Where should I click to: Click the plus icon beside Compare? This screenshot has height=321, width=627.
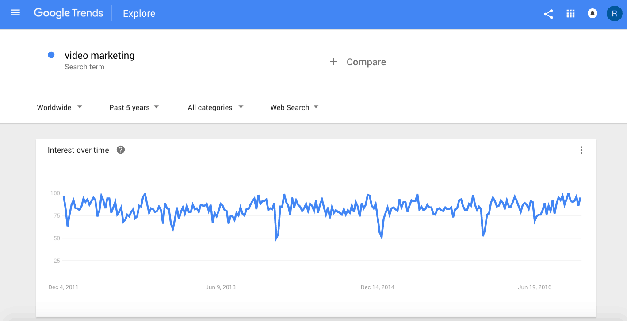pyautogui.click(x=333, y=62)
